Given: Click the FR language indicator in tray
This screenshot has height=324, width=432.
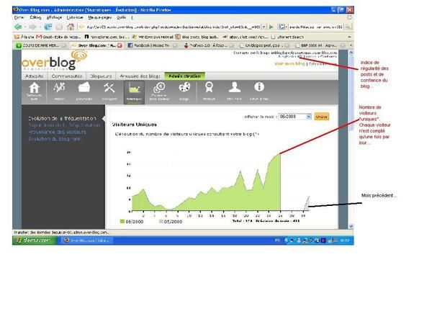Looking at the screenshot, I should coord(277,240).
